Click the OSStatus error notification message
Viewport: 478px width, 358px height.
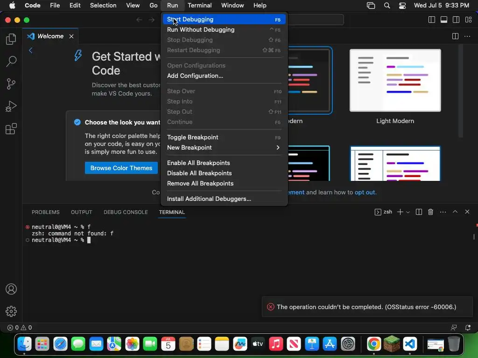pyautogui.click(x=366, y=307)
